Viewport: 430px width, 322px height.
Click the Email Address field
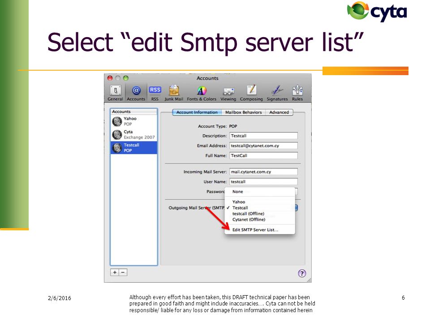[263, 146]
